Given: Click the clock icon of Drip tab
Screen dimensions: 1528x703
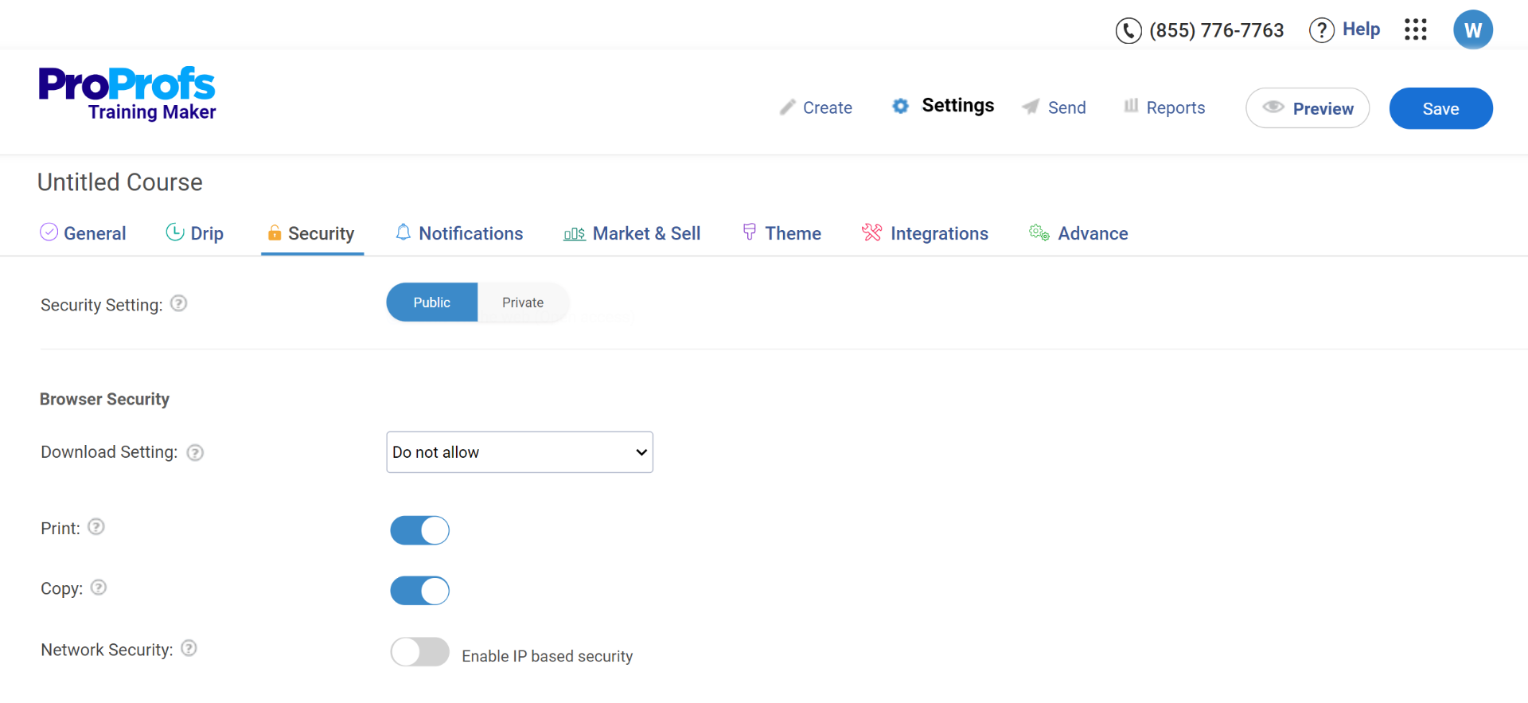Looking at the screenshot, I should click(174, 232).
